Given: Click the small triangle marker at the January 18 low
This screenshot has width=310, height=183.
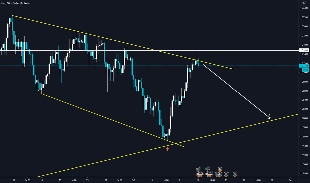Looking at the screenshot, I should 39,90.
